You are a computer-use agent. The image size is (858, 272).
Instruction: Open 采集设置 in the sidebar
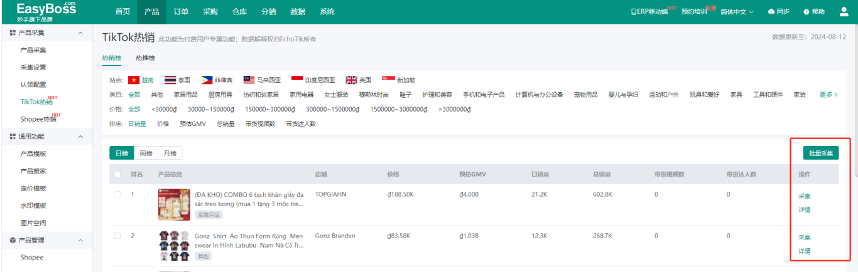(x=33, y=68)
